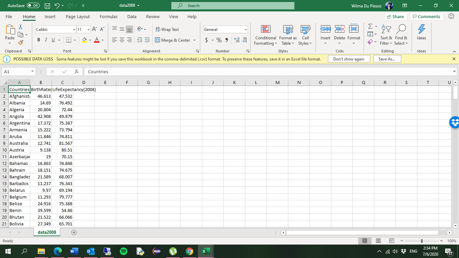Click the zoom slider handle
The image size is (459, 258).
point(422,241)
